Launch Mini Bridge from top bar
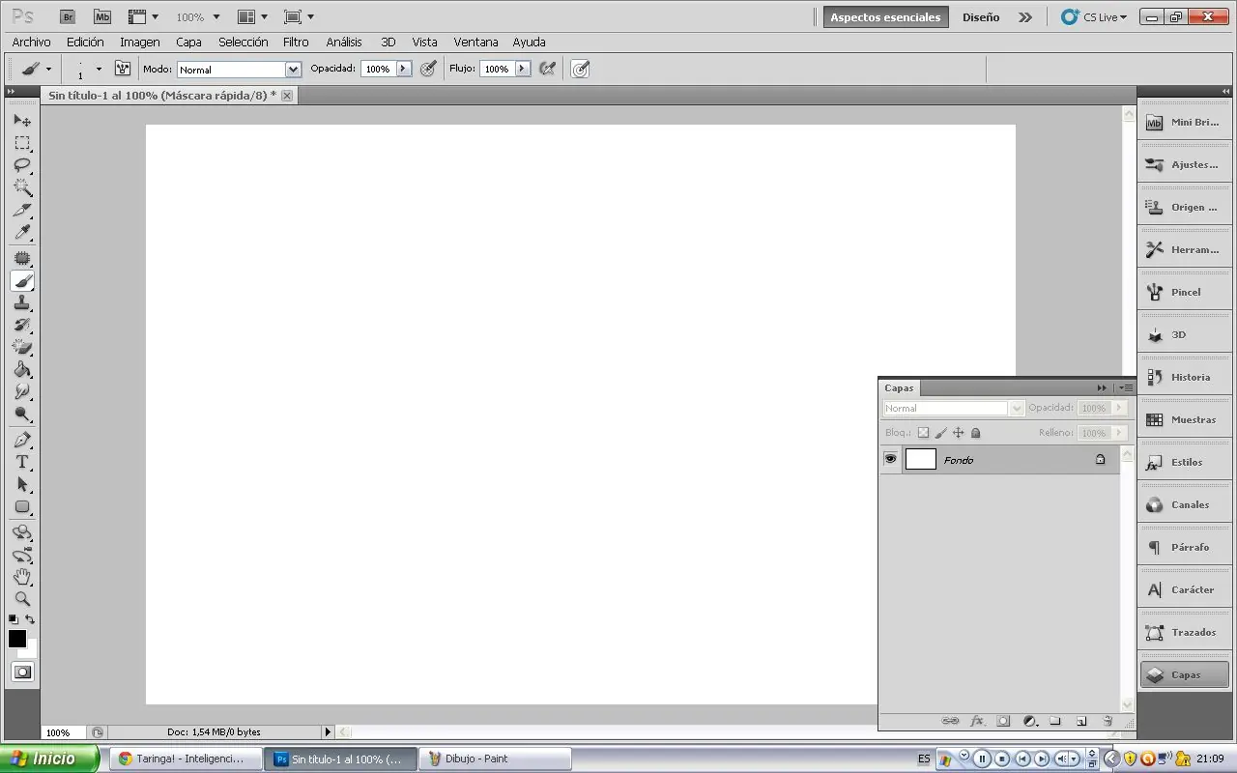 tap(102, 16)
